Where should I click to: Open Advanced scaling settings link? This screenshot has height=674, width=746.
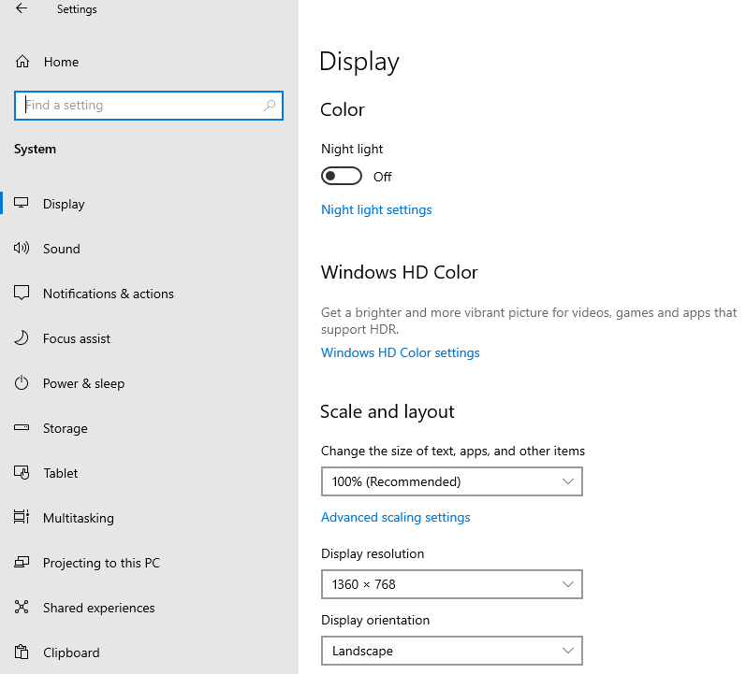coord(395,517)
